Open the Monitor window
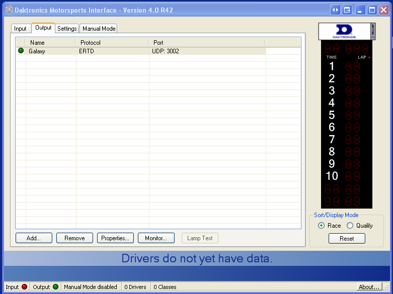The width and height of the screenshot is (393, 294). click(156, 238)
